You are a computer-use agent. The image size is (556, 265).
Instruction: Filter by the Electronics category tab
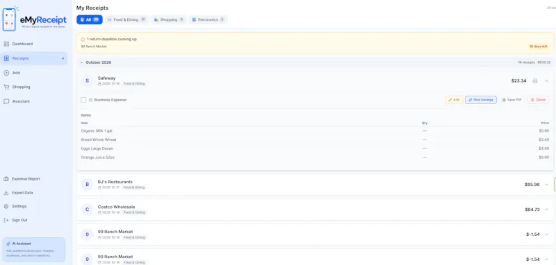pos(208,20)
